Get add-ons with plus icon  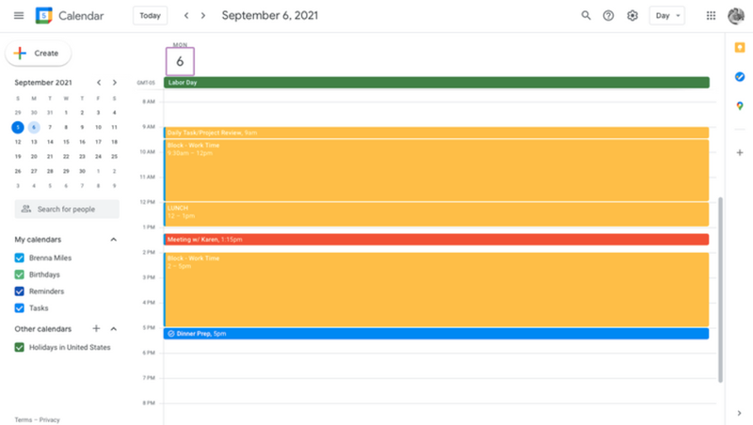coord(740,152)
